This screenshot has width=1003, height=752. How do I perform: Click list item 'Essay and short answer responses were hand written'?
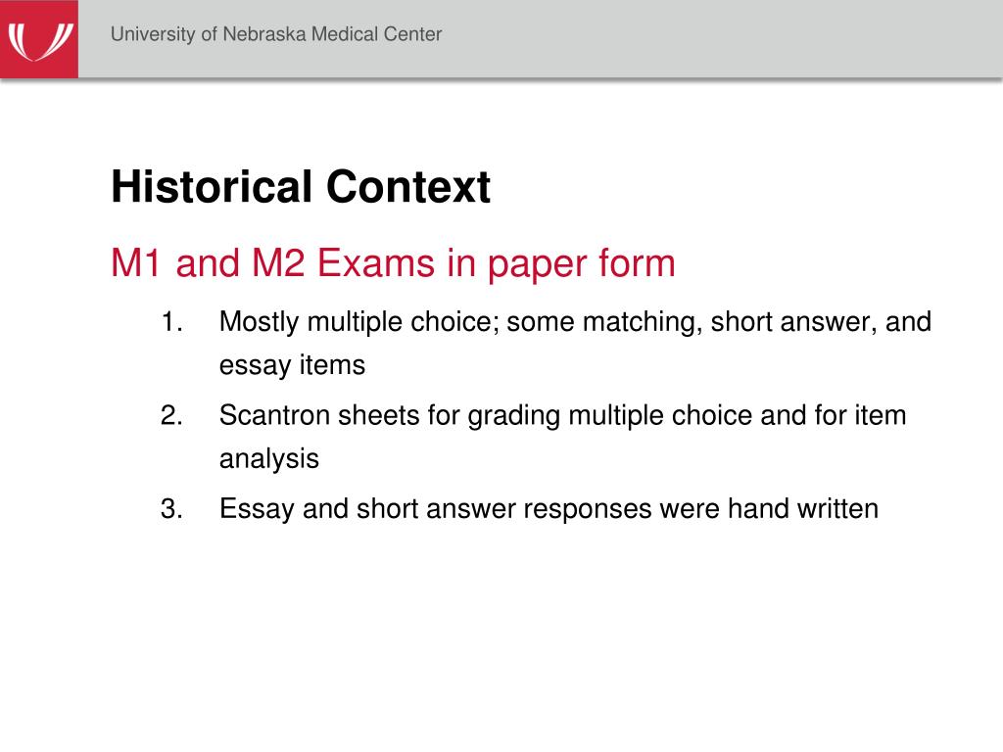click(549, 509)
